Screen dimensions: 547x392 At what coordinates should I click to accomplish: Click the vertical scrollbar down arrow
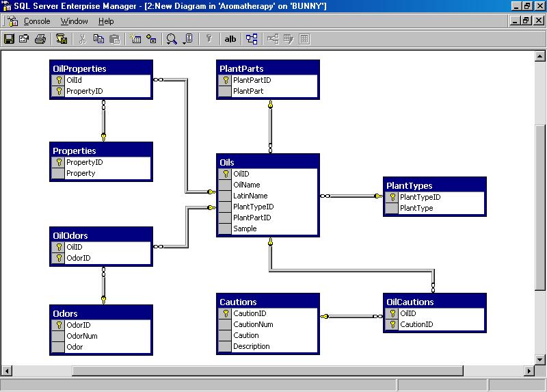[x=540, y=361]
